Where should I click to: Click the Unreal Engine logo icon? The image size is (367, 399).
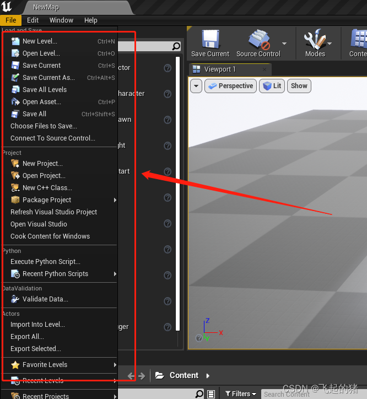(7, 7)
